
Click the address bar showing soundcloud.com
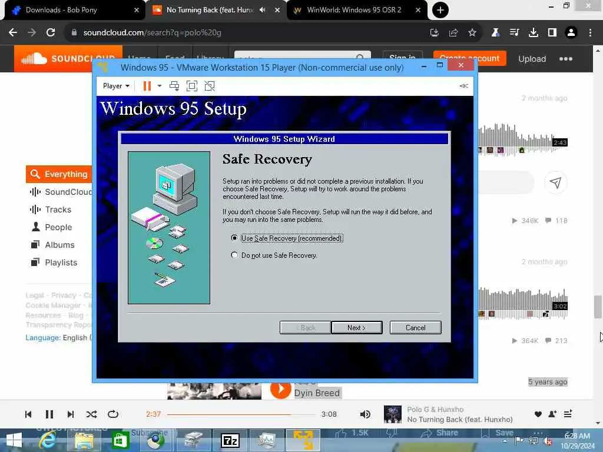(246, 33)
